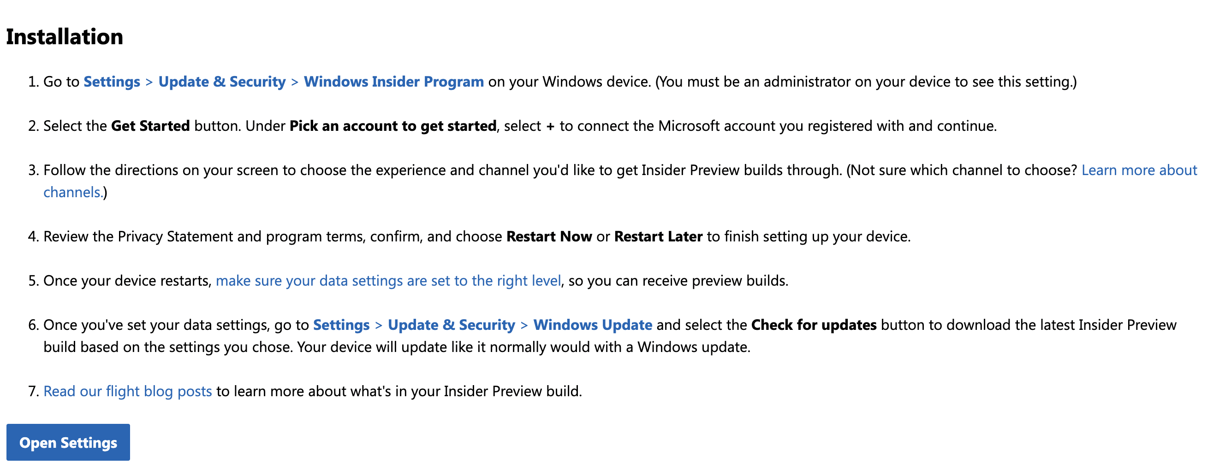Click the bold plus symbol in step 2
This screenshot has width=1213, height=469.
pyautogui.click(x=551, y=126)
